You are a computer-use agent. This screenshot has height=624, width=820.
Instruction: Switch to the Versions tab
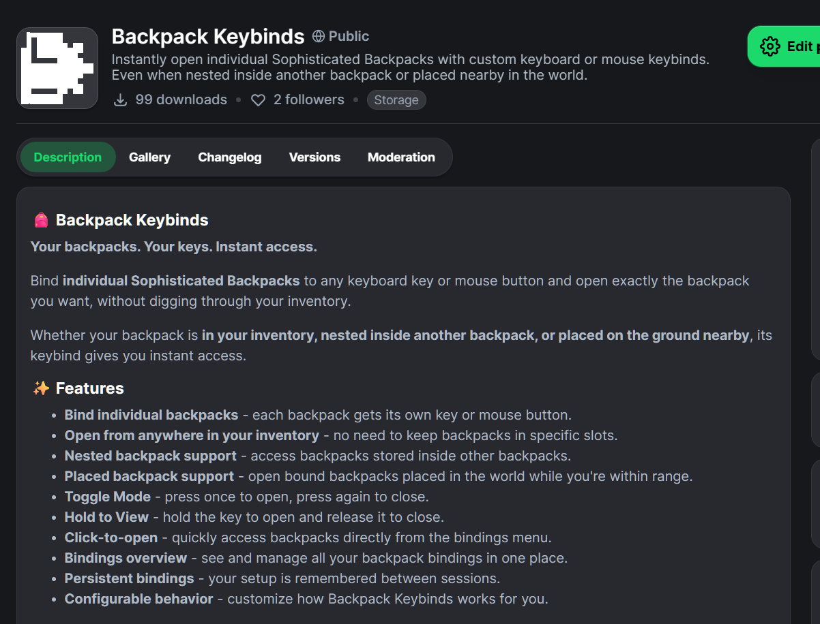coord(314,157)
